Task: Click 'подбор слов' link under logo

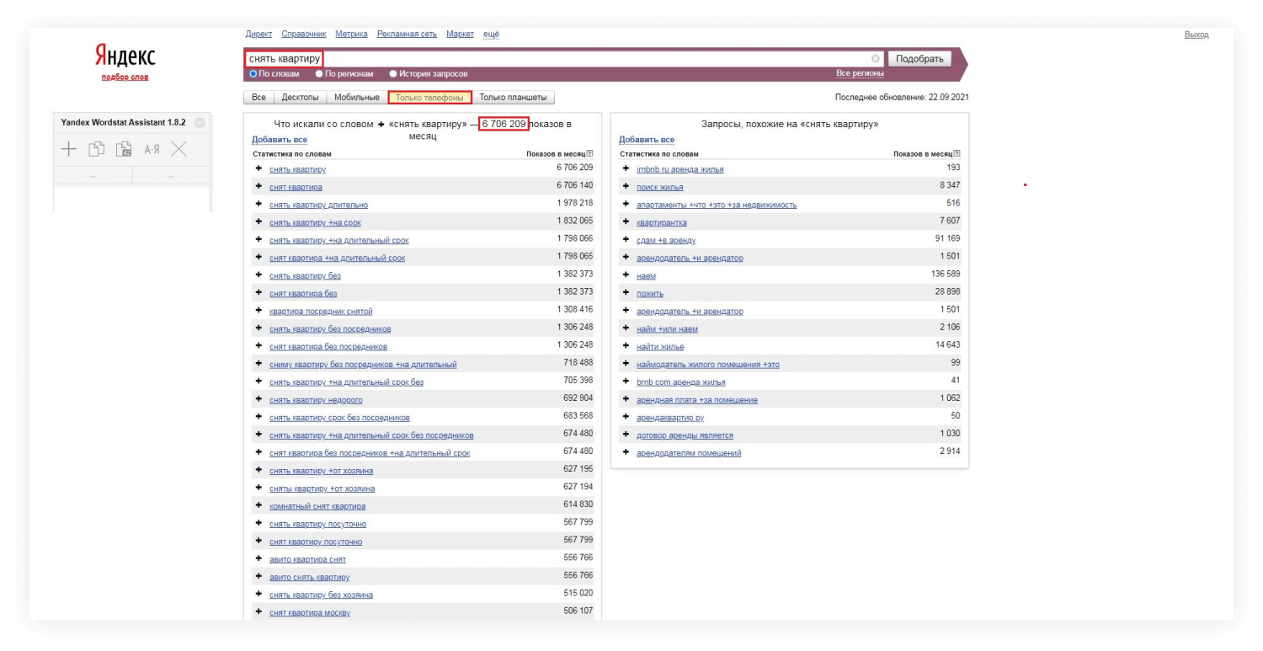Action: point(125,77)
